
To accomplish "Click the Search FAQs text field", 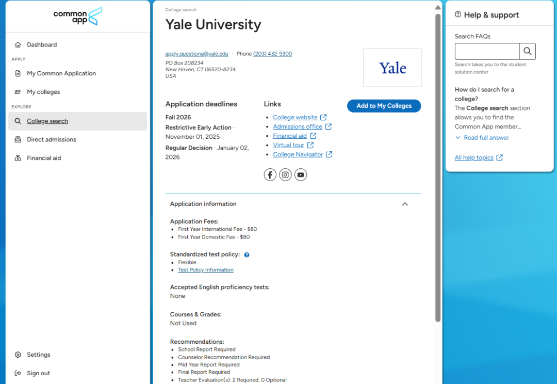I will [x=487, y=51].
